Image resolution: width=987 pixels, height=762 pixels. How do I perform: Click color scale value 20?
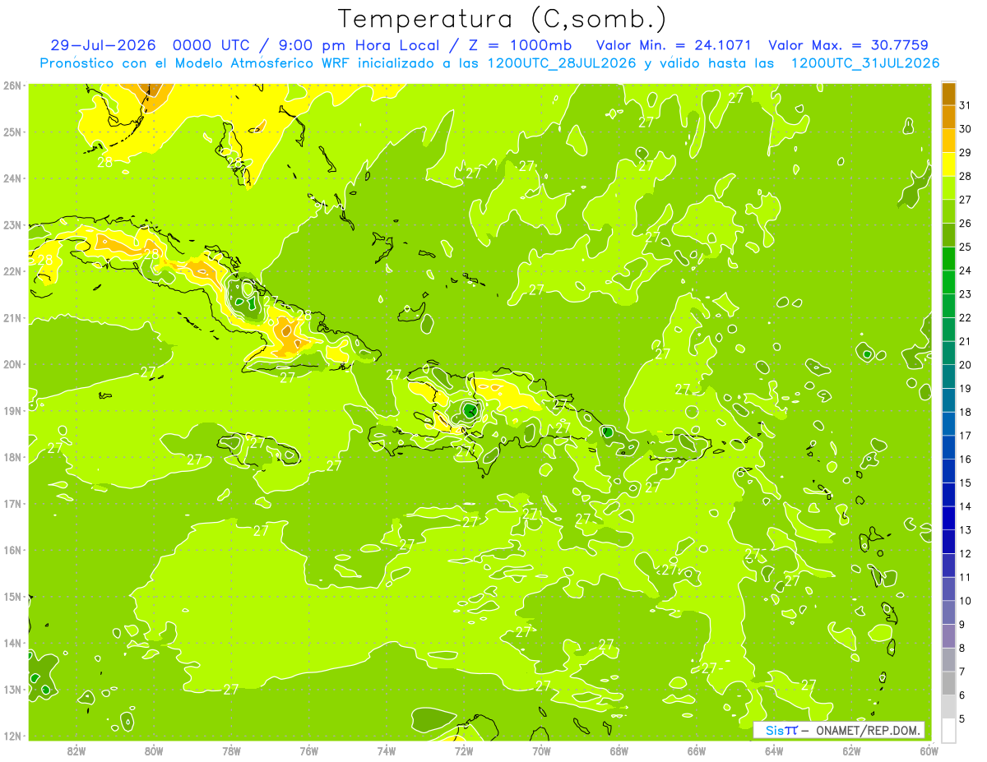(x=965, y=365)
